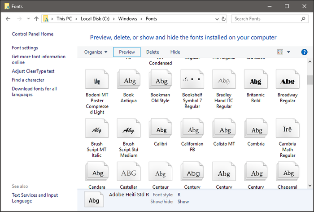Screen dimensions: 314x212
Task: Open Adjust ClearType text link
Action: click(x=33, y=71)
